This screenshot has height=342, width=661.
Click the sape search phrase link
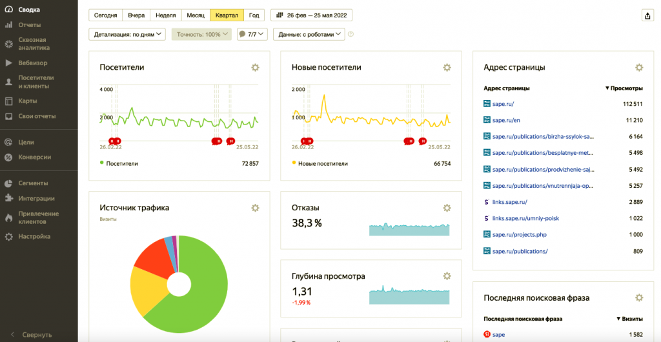click(498, 335)
